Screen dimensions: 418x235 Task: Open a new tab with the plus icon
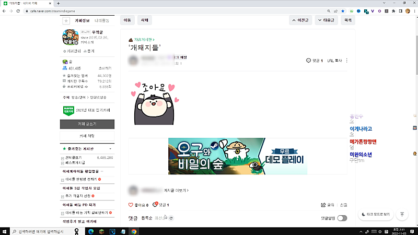click(58, 4)
